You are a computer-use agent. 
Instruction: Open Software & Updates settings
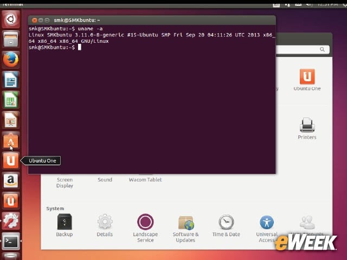[185, 229]
